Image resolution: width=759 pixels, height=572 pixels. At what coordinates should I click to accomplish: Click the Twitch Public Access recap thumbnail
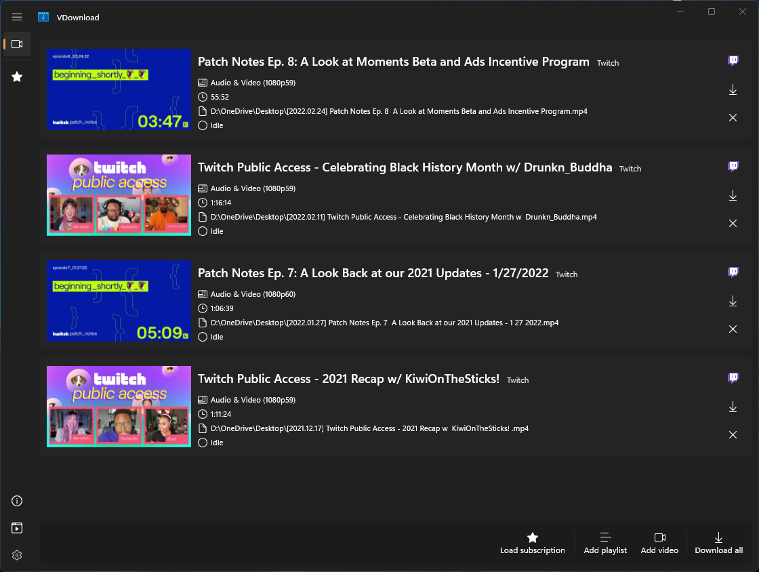coord(119,407)
